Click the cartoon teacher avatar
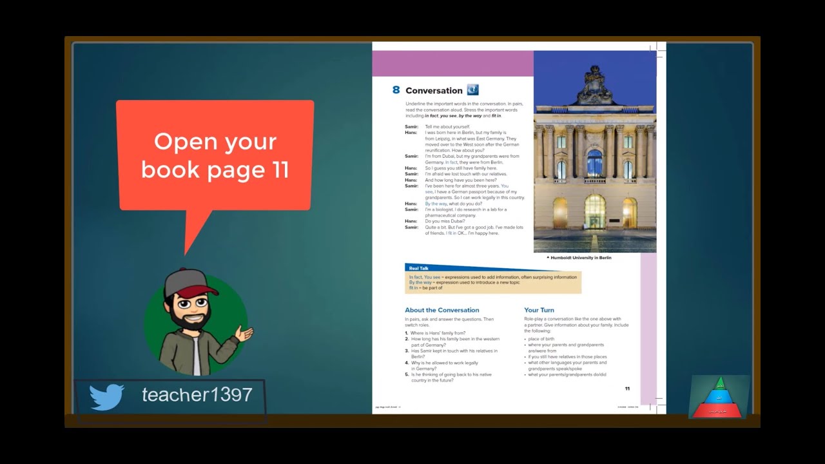The width and height of the screenshot is (825, 464). (198, 323)
